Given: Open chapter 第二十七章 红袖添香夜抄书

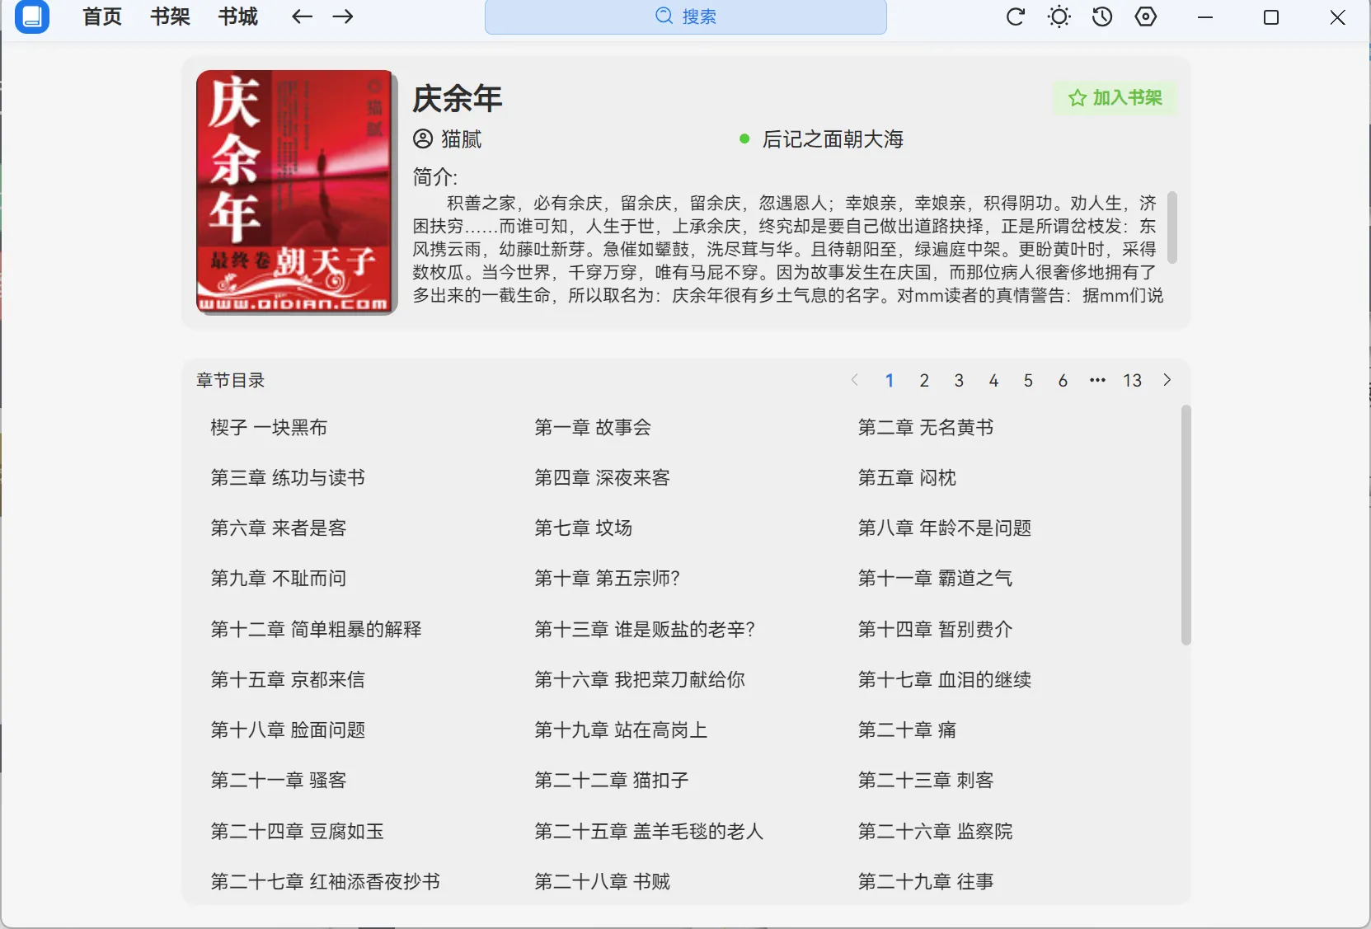Looking at the screenshot, I should point(325,881).
